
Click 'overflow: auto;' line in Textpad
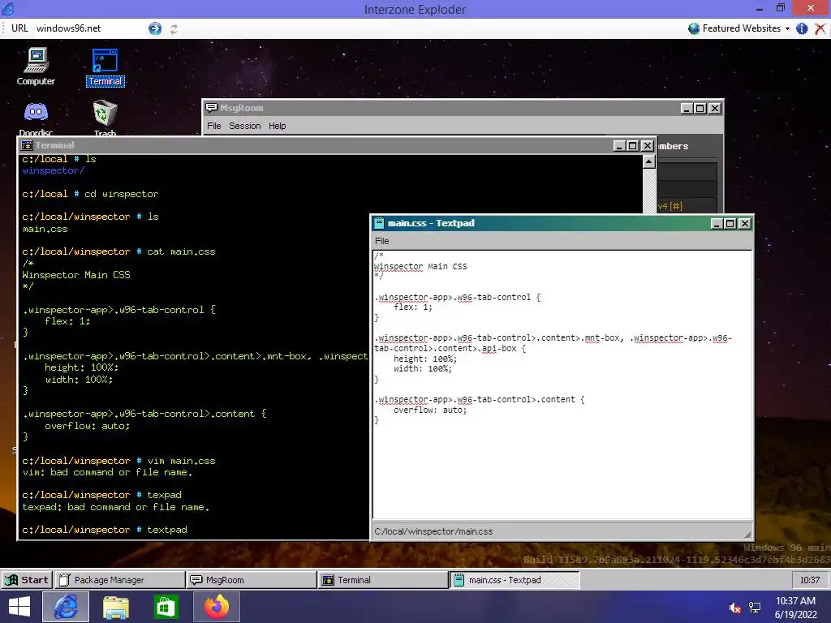pos(430,410)
